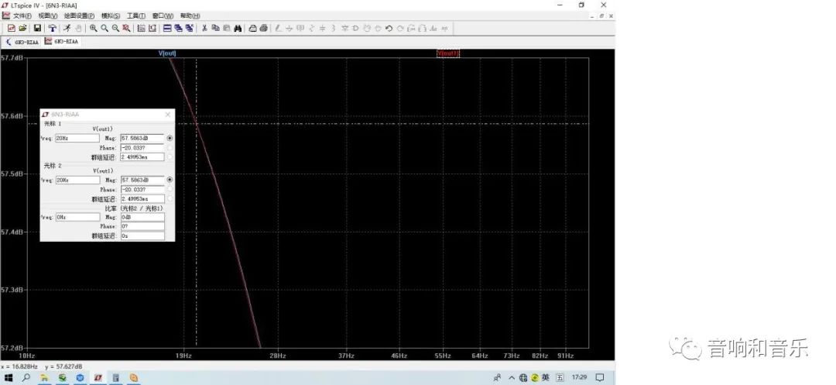
Task: Click the Save floppy disk icon
Action: point(37,28)
